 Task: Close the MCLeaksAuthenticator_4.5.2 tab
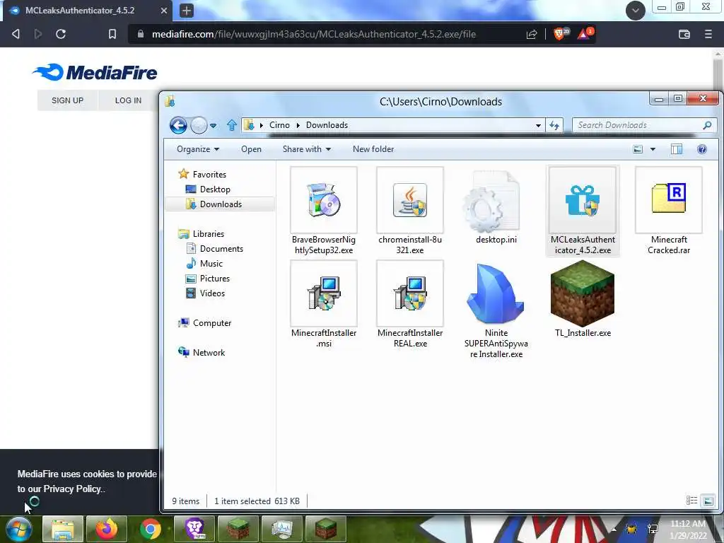tap(164, 11)
